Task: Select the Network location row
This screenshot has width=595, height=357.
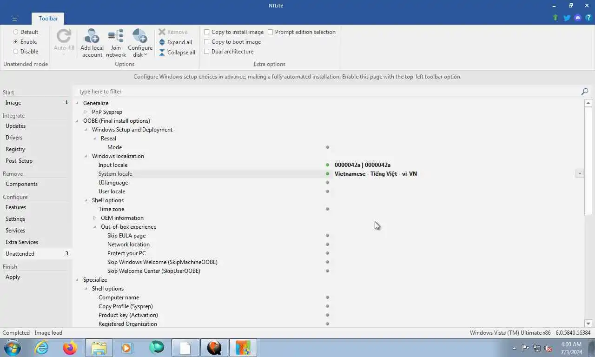Action: pyautogui.click(x=328, y=245)
